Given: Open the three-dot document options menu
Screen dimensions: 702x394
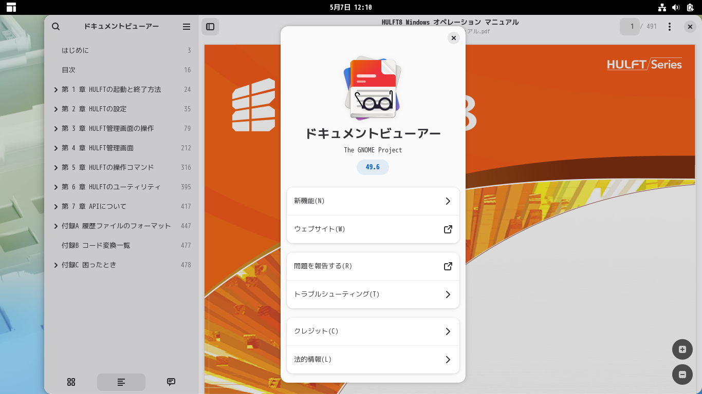Looking at the screenshot, I should tap(669, 27).
